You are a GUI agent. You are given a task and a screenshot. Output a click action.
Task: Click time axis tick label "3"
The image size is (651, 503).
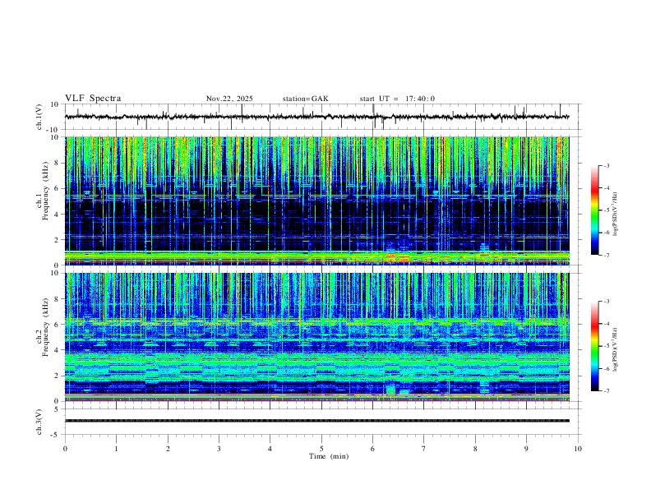219,449
